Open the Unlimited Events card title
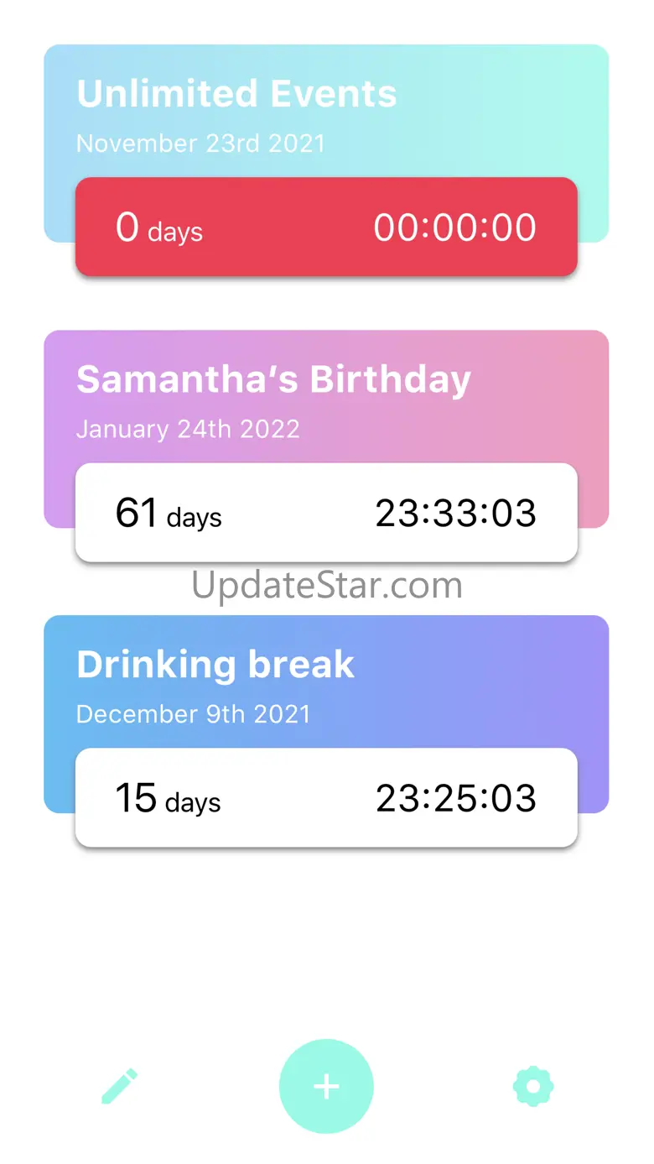 tap(236, 94)
